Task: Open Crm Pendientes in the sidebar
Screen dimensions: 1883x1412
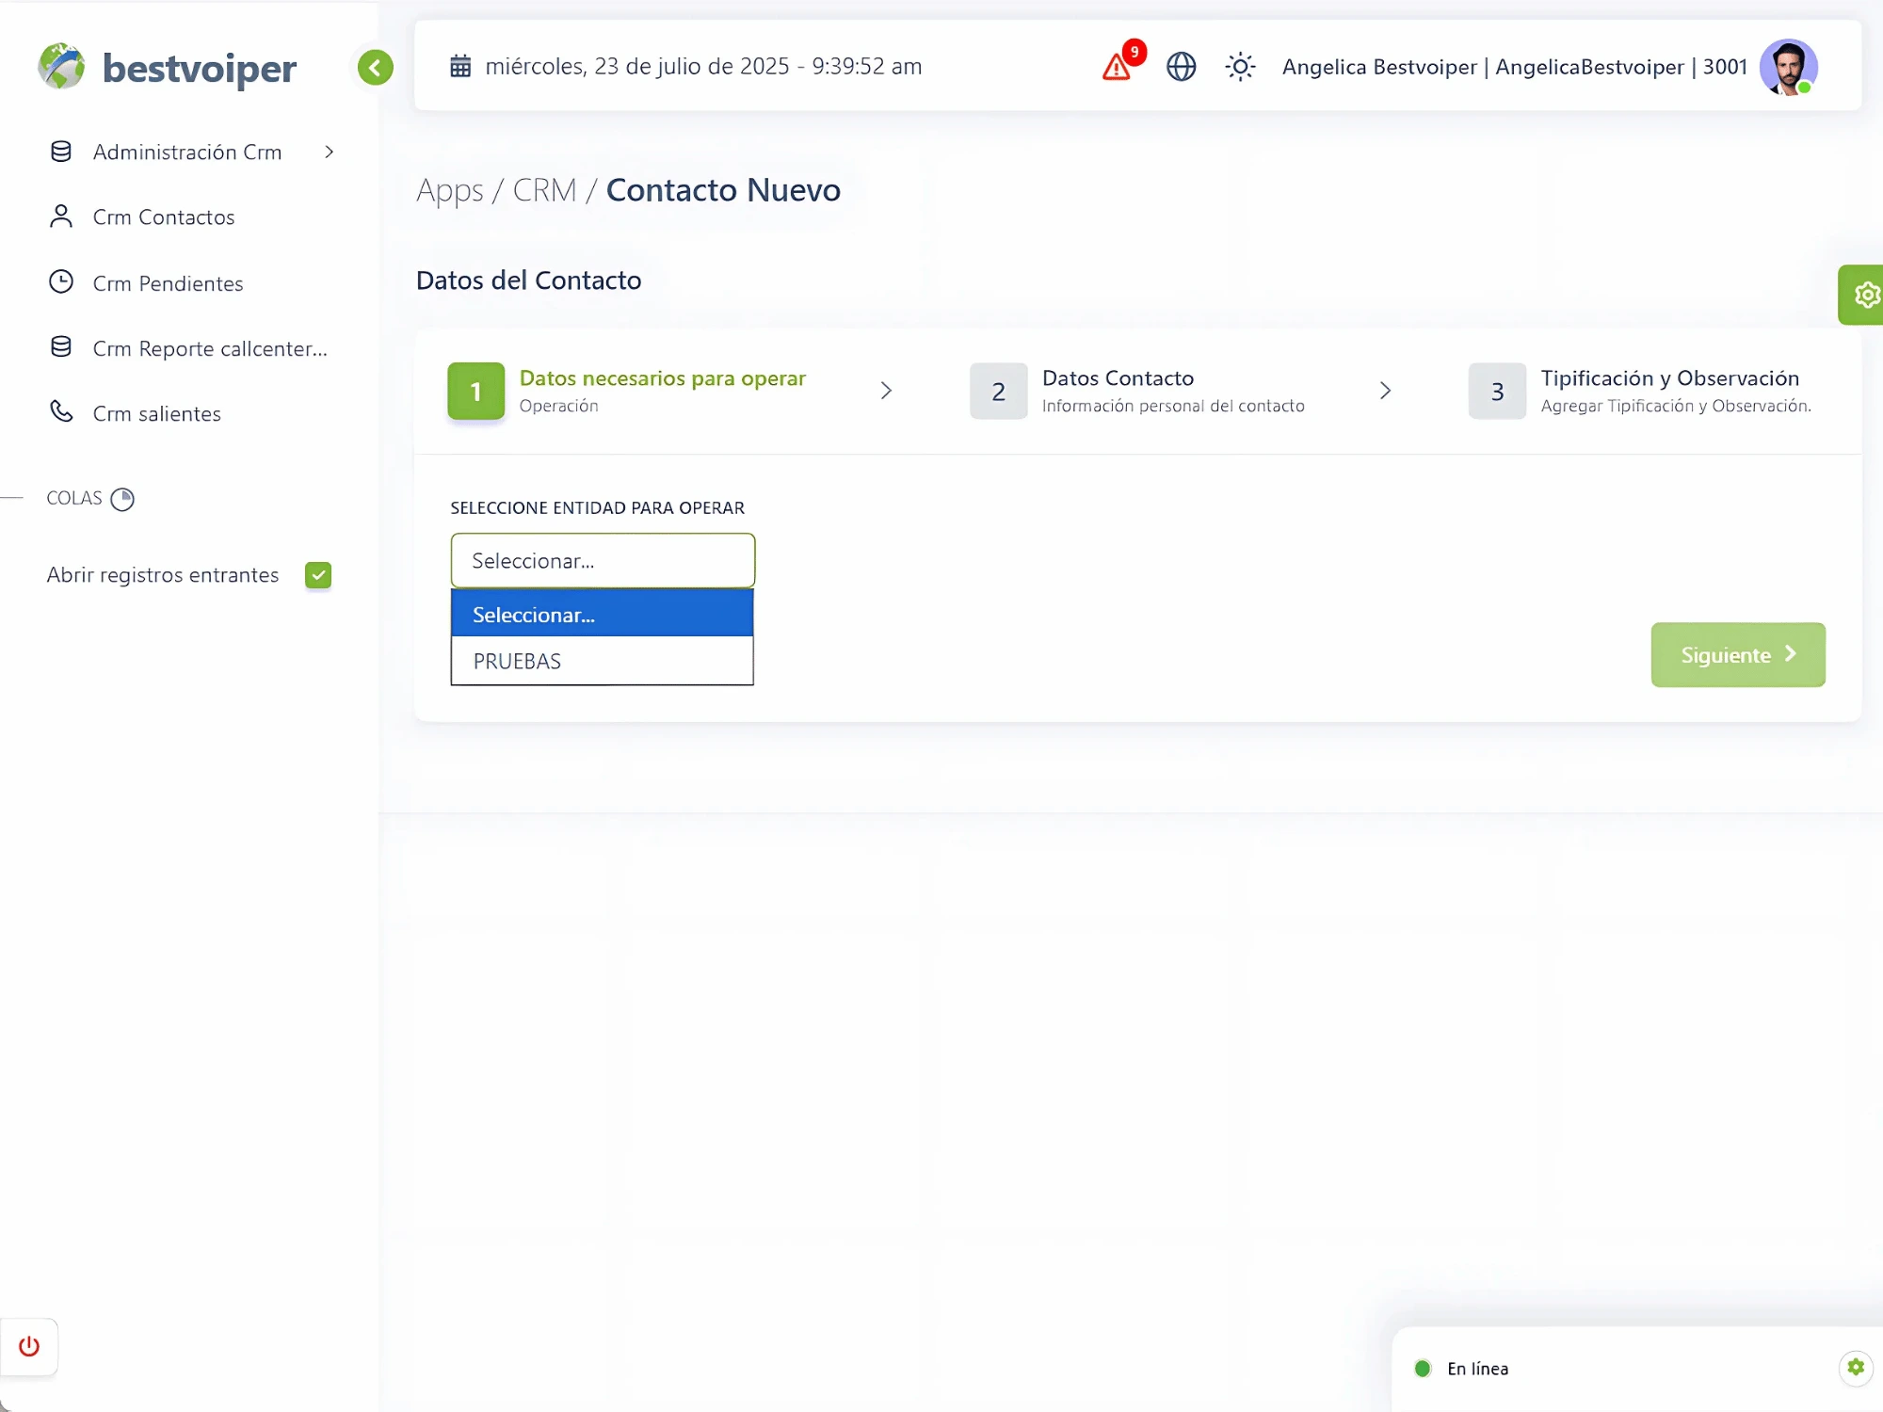Action: (168, 283)
